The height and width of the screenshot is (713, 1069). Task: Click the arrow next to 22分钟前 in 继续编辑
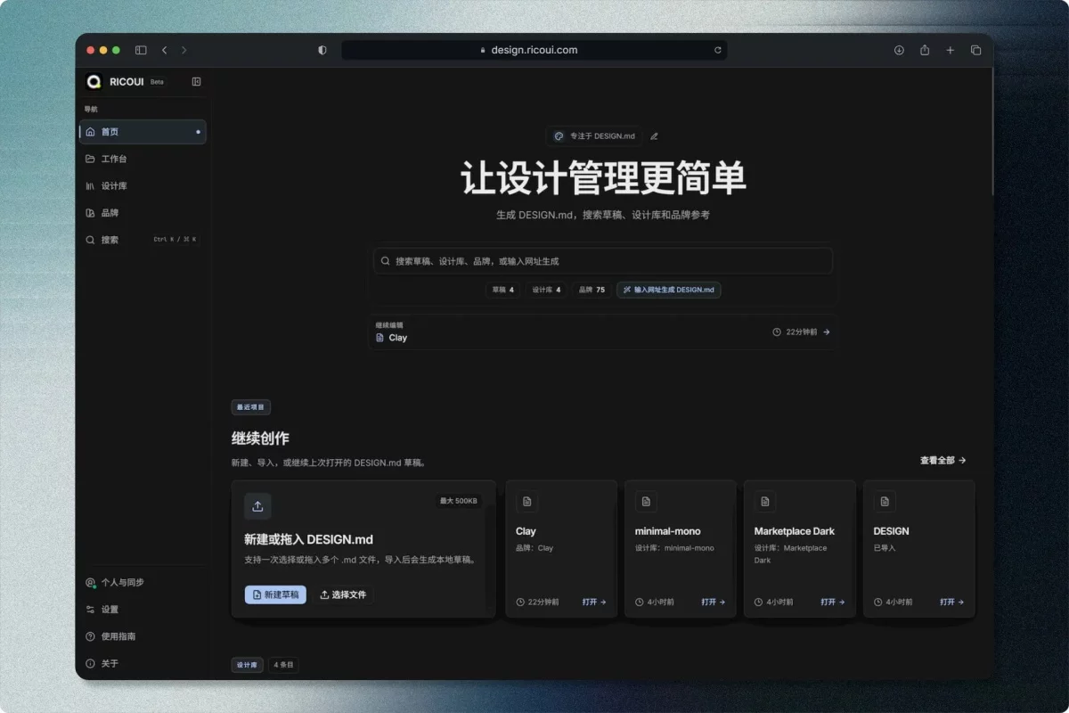(827, 332)
